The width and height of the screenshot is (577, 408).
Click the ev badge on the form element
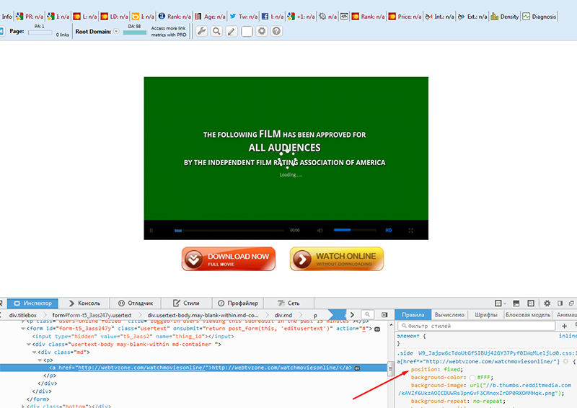click(x=377, y=329)
